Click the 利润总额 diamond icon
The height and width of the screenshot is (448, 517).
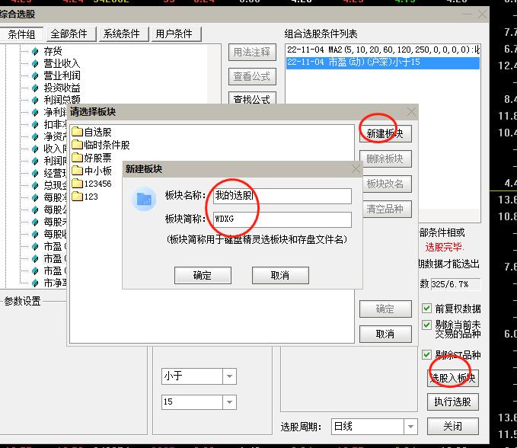[35, 101]
